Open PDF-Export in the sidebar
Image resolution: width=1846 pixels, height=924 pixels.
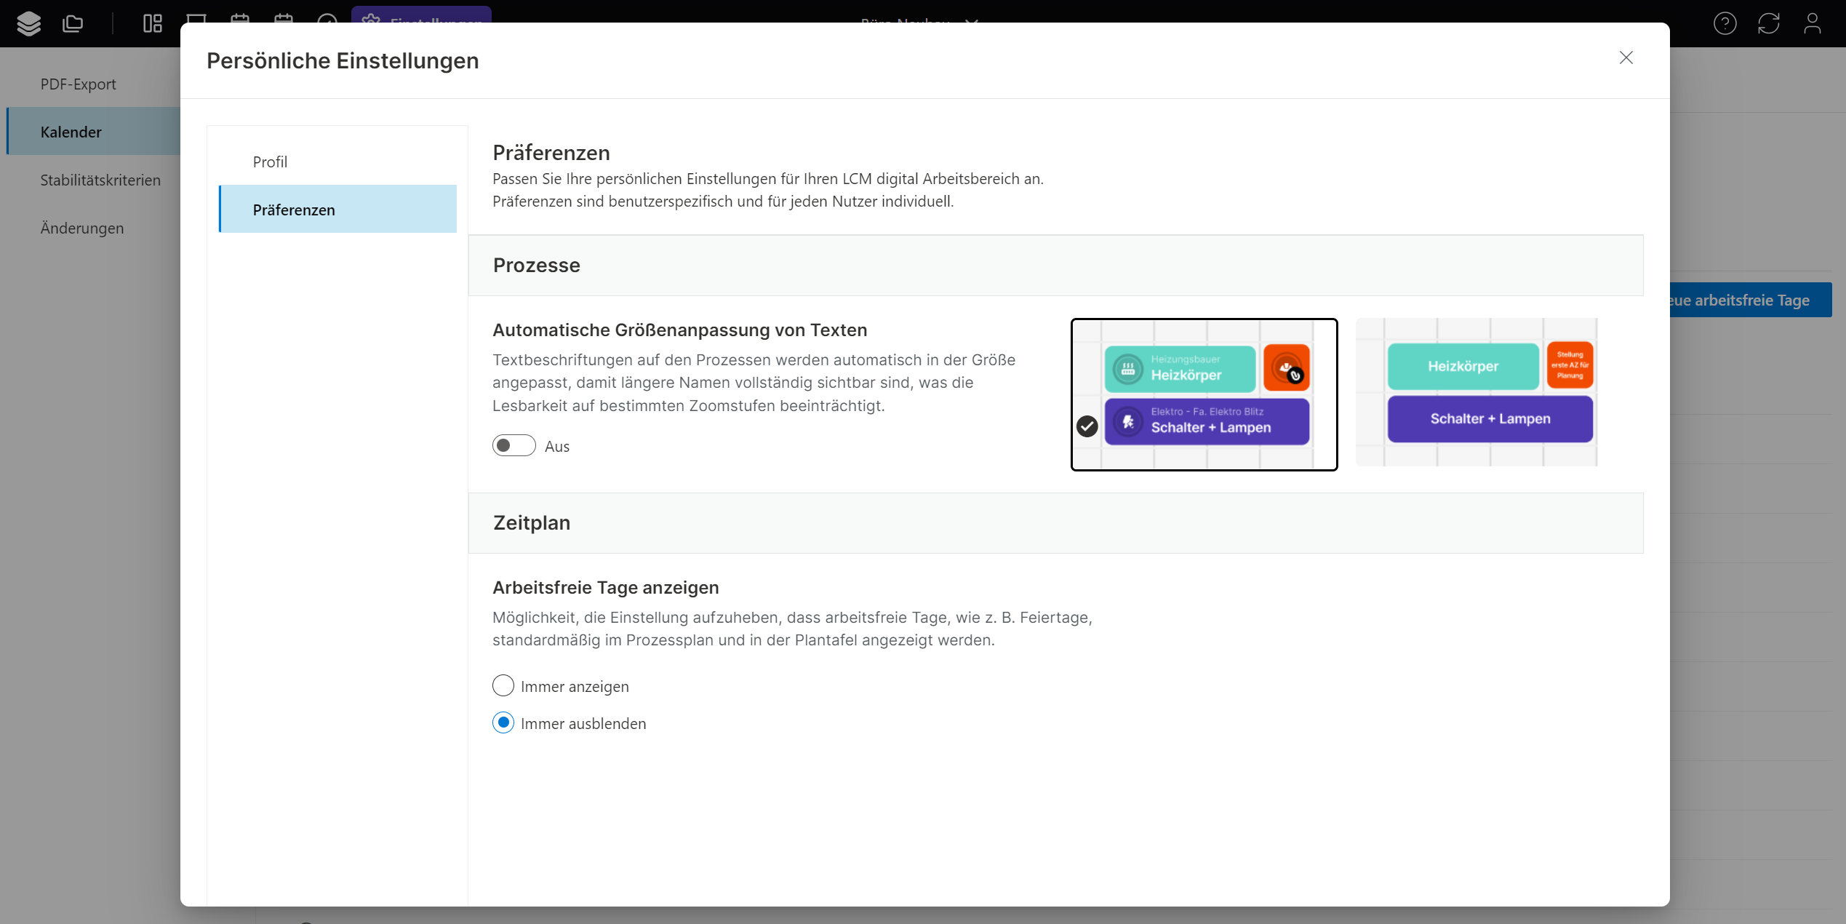pos(78,84)
